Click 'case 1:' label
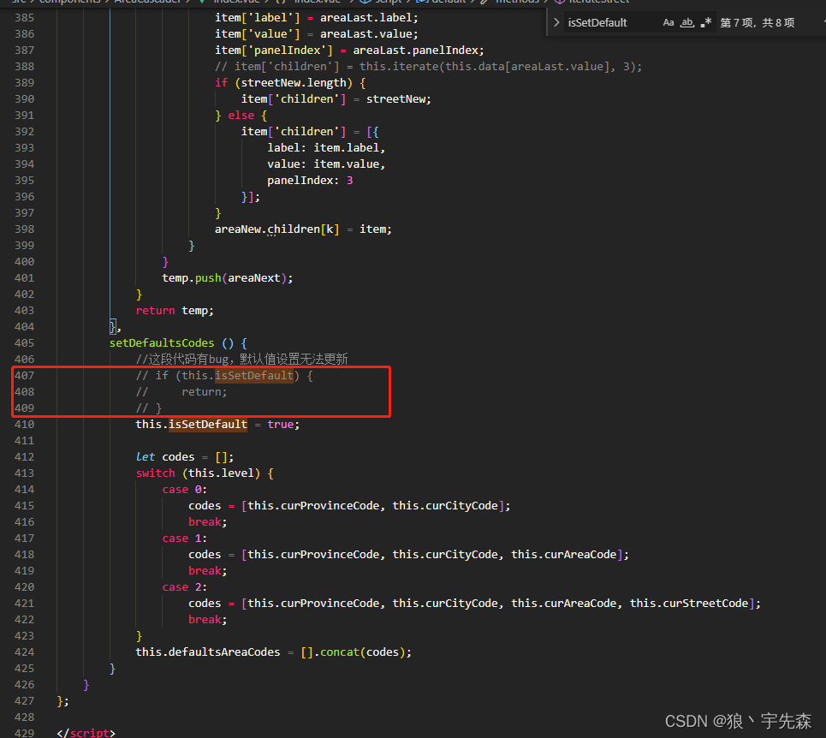The image size is (826, 738). pos(184,539)
